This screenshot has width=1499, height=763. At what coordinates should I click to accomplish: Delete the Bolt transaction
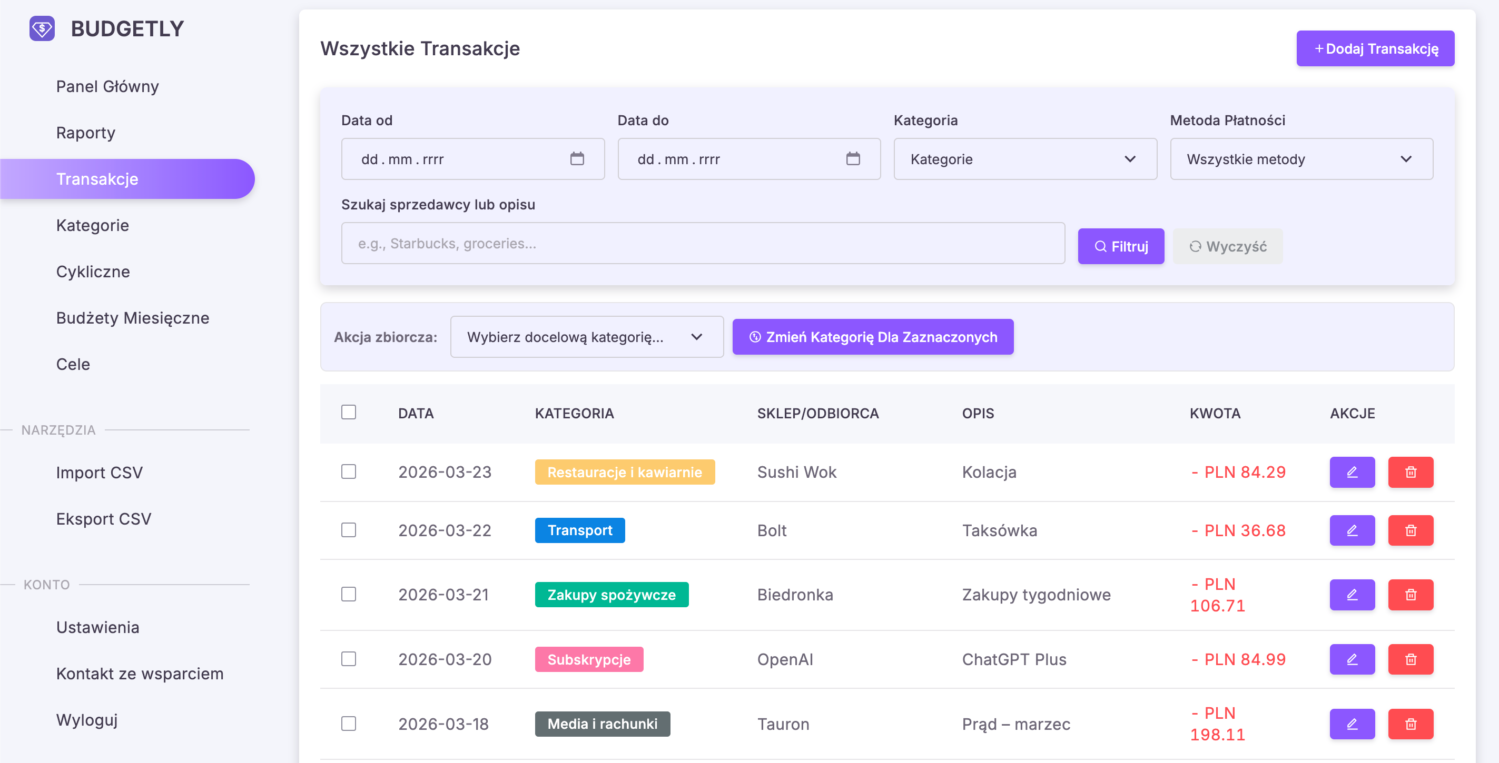(x=1411, y=530)
